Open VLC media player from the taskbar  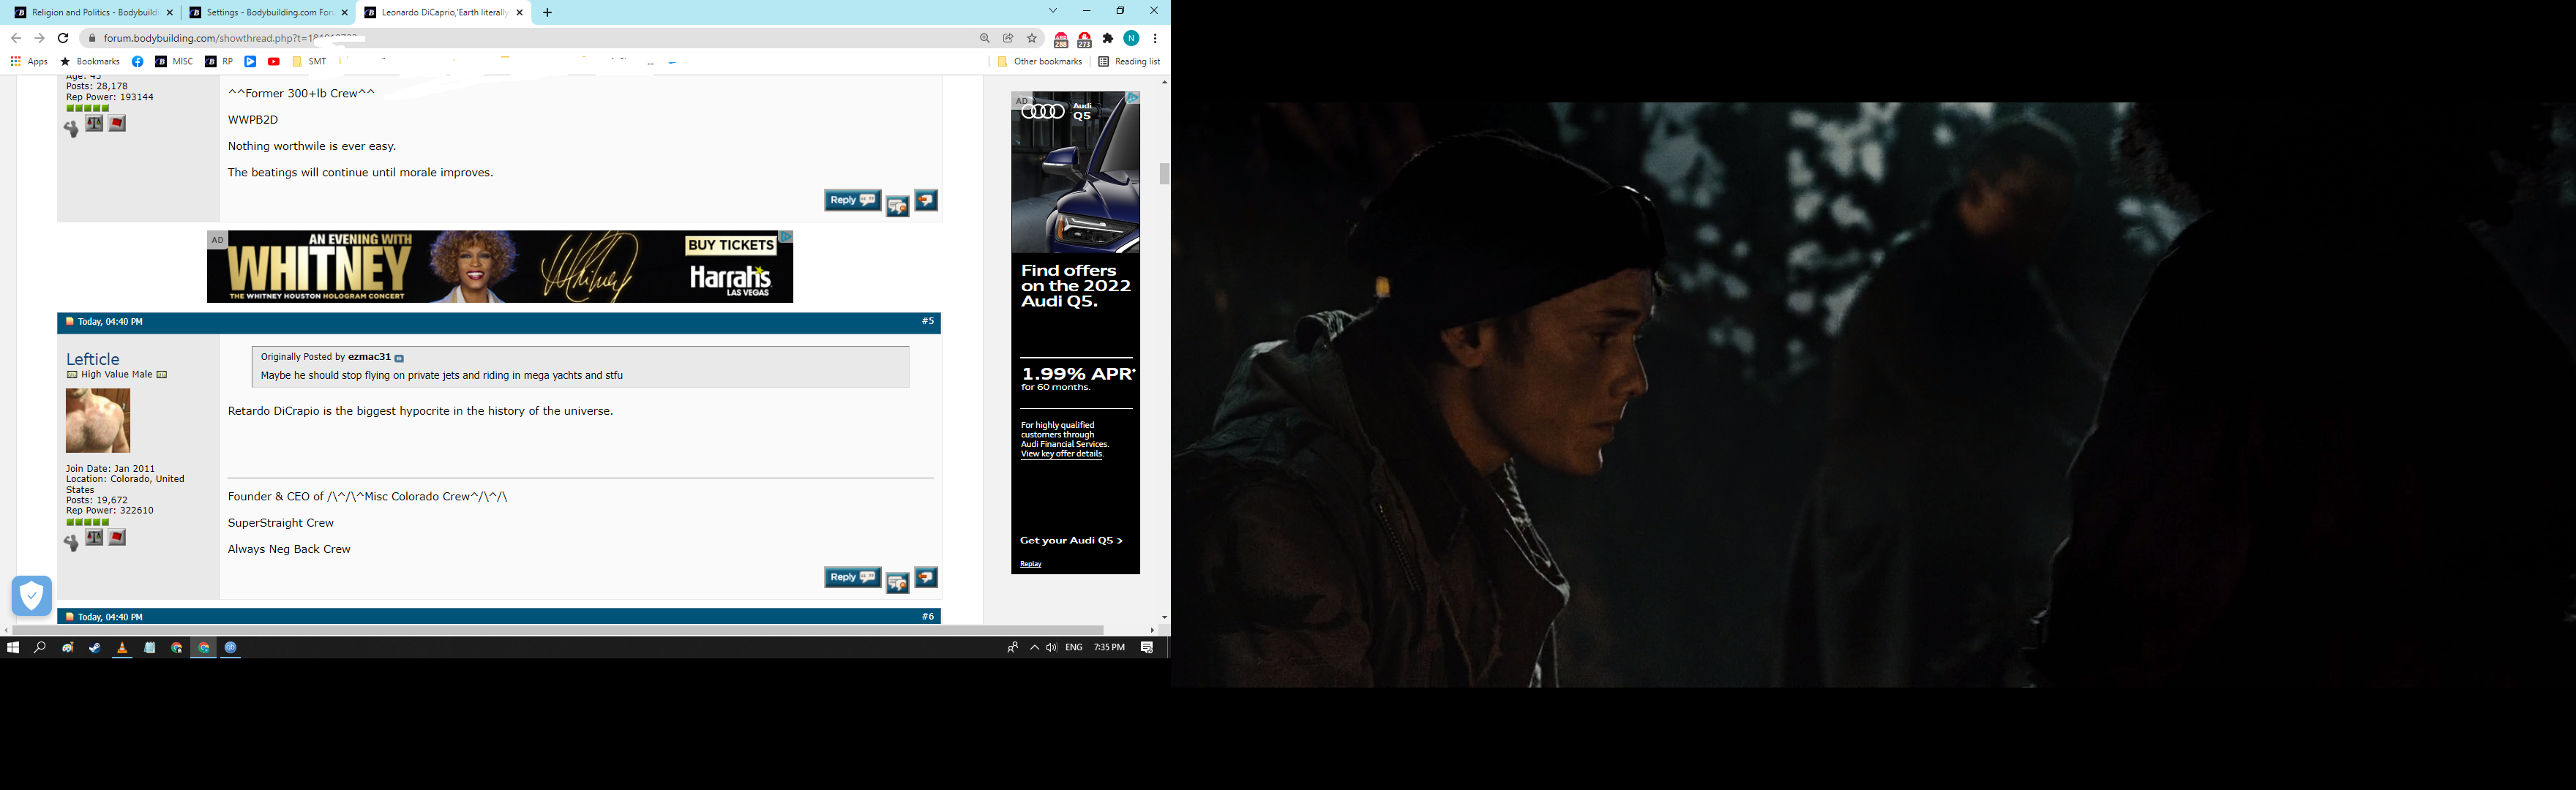tap(122, 648)
